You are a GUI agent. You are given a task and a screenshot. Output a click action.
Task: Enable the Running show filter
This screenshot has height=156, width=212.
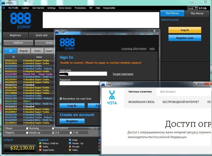(27, 128)
